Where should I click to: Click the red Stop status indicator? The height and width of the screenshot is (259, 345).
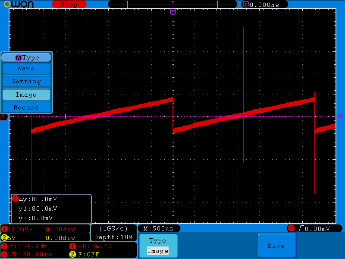69,4
